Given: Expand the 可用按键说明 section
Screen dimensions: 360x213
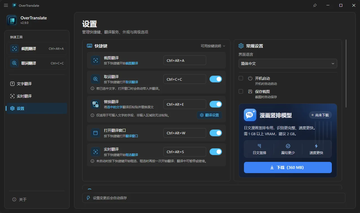Looking at the screenshot, I should coord(213,46).
